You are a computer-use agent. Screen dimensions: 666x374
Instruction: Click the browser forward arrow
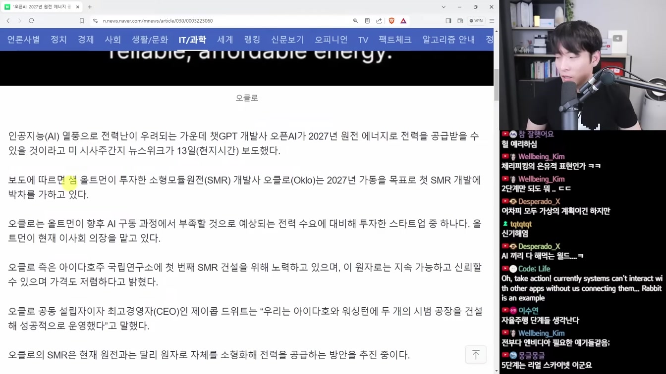tap(20, 21)
